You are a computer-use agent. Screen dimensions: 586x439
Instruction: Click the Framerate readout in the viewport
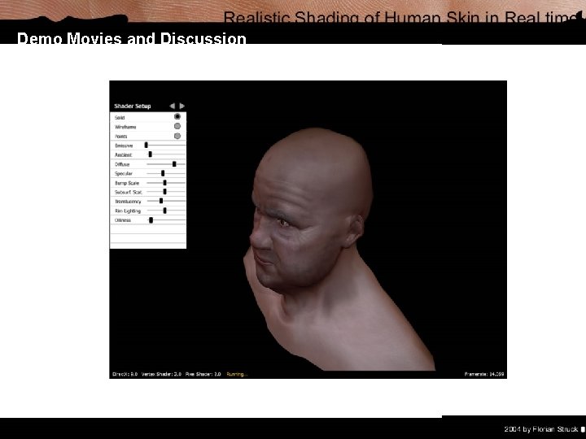(x=484, y=374)
